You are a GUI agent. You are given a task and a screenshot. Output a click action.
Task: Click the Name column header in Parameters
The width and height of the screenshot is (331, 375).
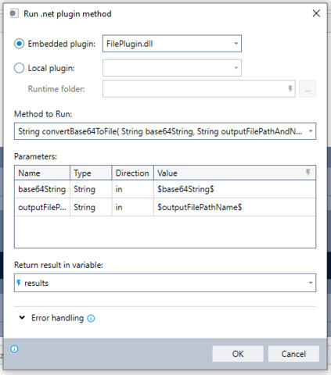click(x=42, y=173)
